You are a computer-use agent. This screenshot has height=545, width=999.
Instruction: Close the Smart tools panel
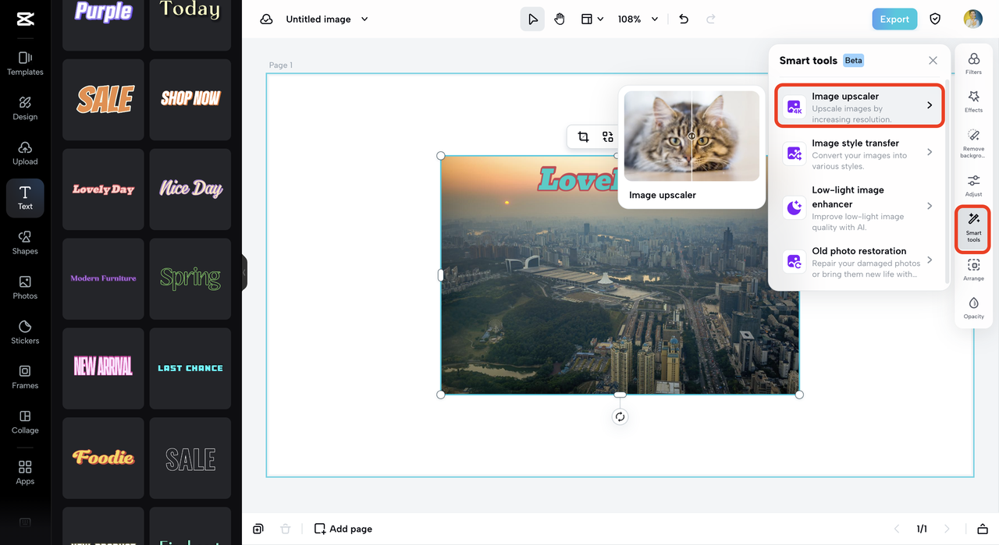pos(933,60)
